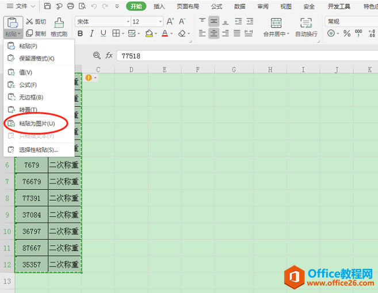Align text to the left
Image resolution: width=378 pixels, height=293 pixels.
point(203,33)
